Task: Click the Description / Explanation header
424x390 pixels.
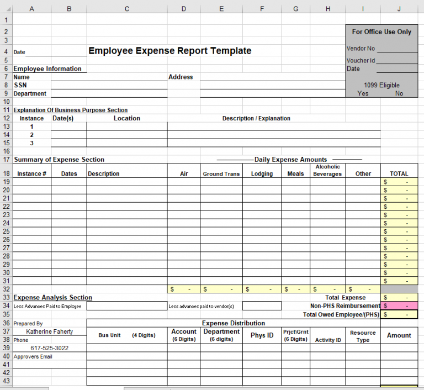Action: tap(256, 118)
